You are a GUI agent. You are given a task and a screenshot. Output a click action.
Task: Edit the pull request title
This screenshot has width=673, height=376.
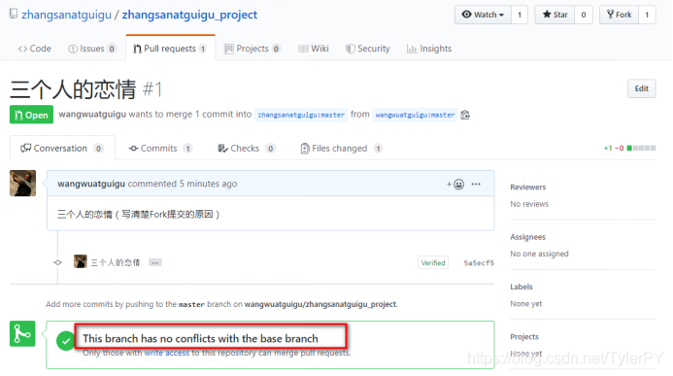[x=641, y=88]
